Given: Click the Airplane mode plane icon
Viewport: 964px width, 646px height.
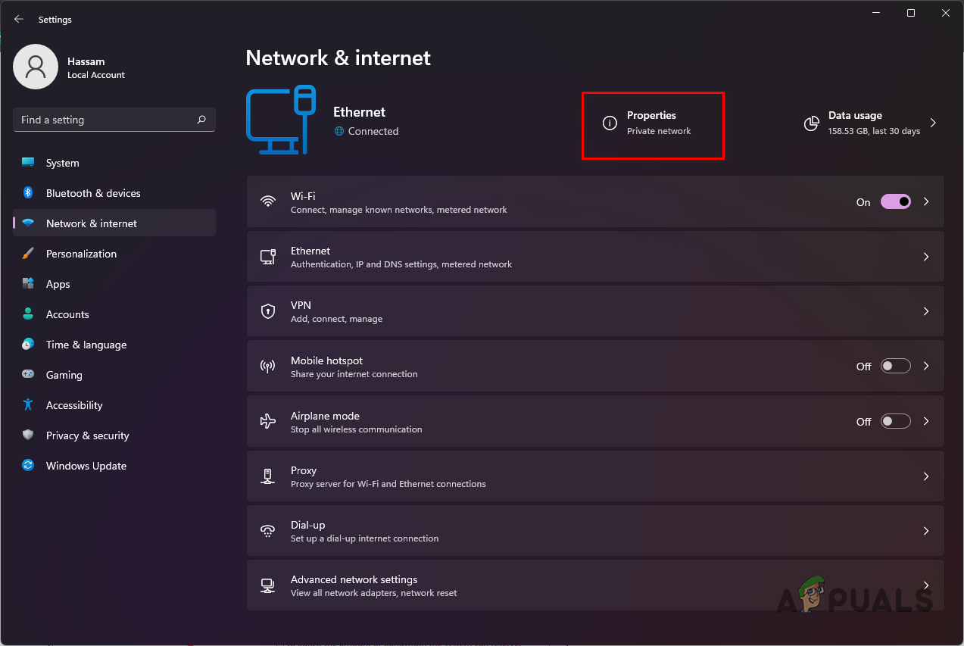Looking at the screenshot, I should coord(267,421).
